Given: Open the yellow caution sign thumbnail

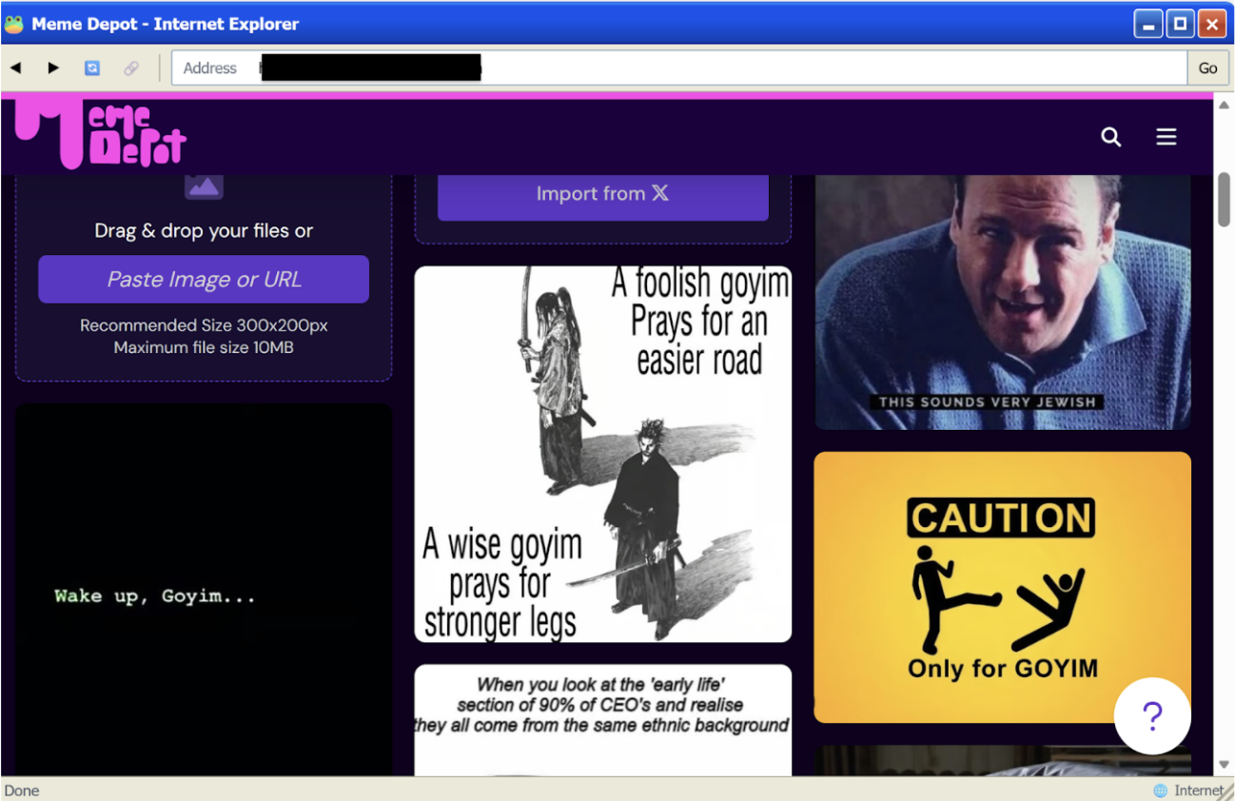Looking at the screenshot, I should (x=1002, y=587).
